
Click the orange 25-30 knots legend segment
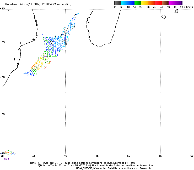152,3
